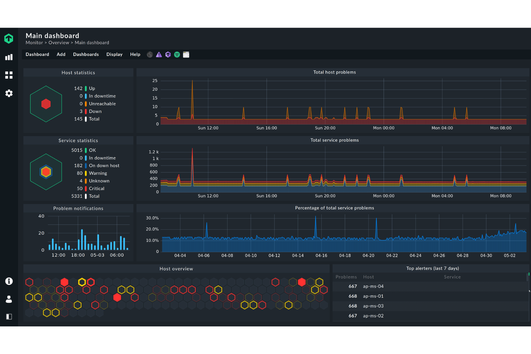Viewport: 531px width, 354px height.
Task: Click the Checkmk logo at top left
Action: pyautogui.click(x=9, y=38)
